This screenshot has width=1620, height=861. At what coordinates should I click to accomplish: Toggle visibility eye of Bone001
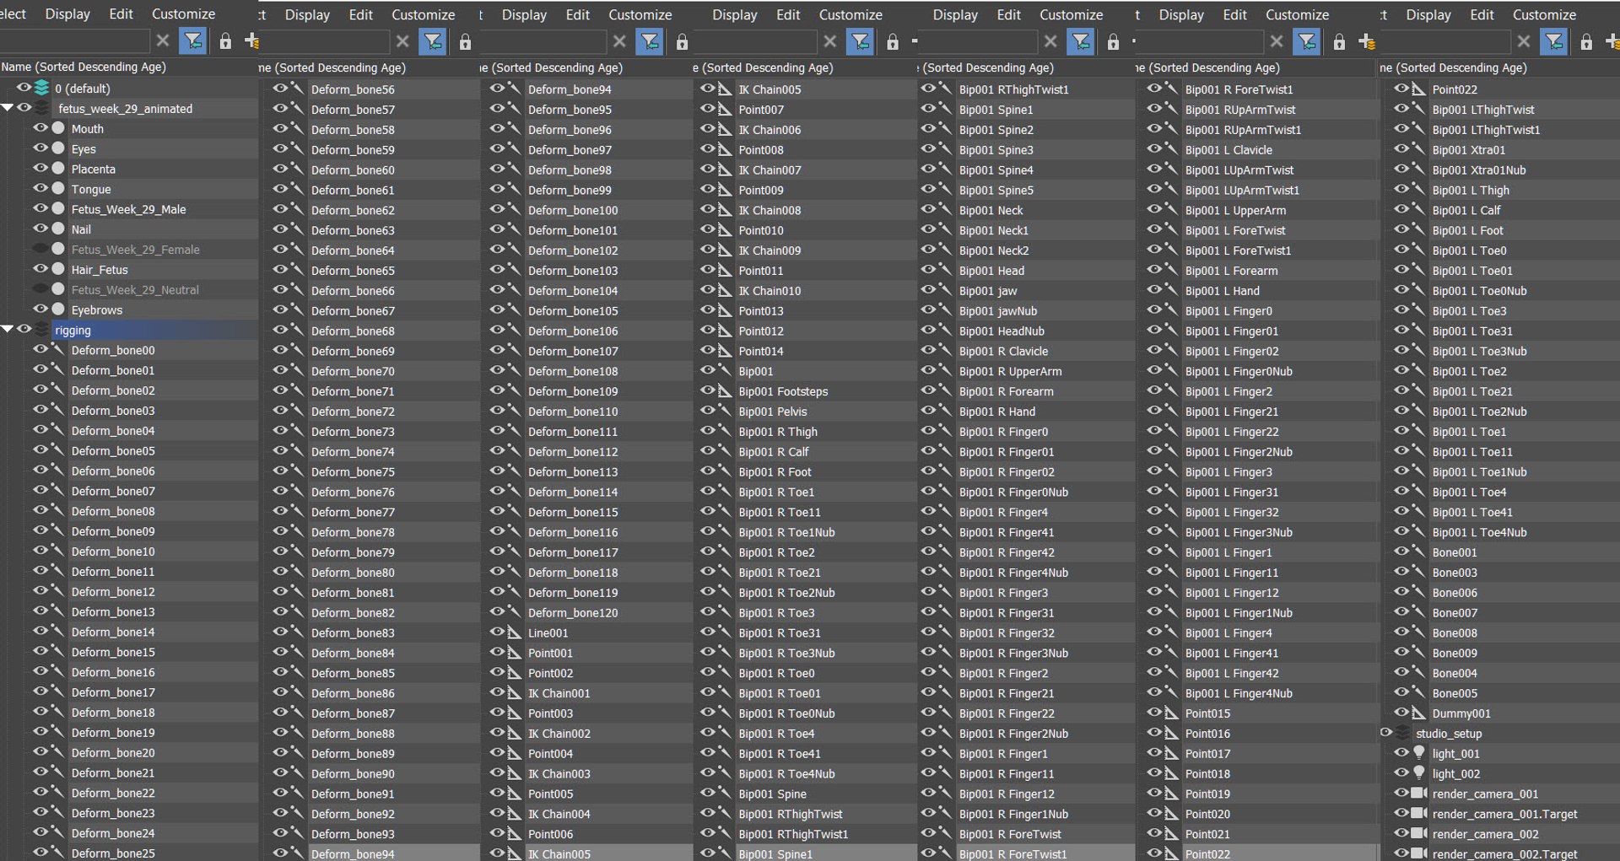point(1401,552)
